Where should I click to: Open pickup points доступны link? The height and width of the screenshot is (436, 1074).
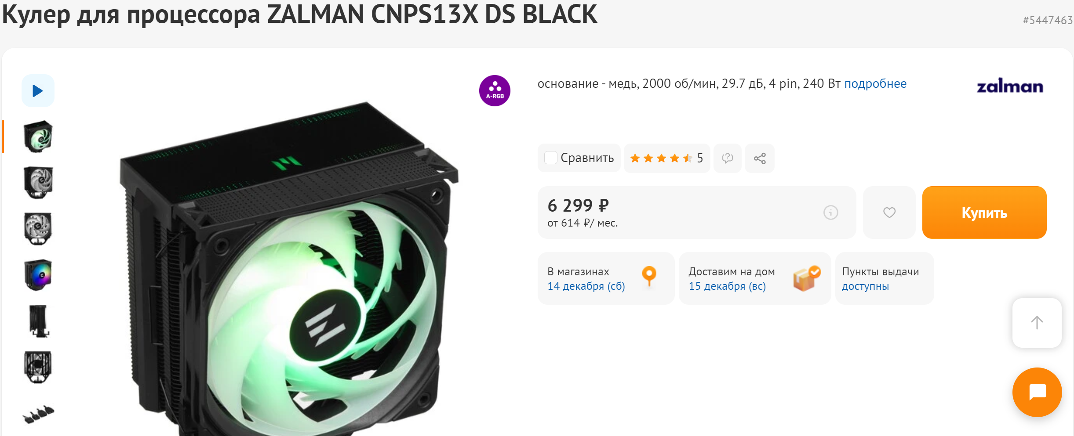(x=865, y=286)
